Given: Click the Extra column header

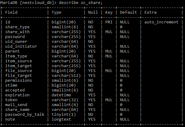Looking at the screenshot, I should click(150, 12).
